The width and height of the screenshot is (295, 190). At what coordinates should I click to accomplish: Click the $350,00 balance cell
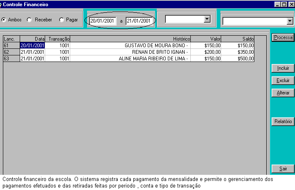pyautogui.click(x=238, y=52)
